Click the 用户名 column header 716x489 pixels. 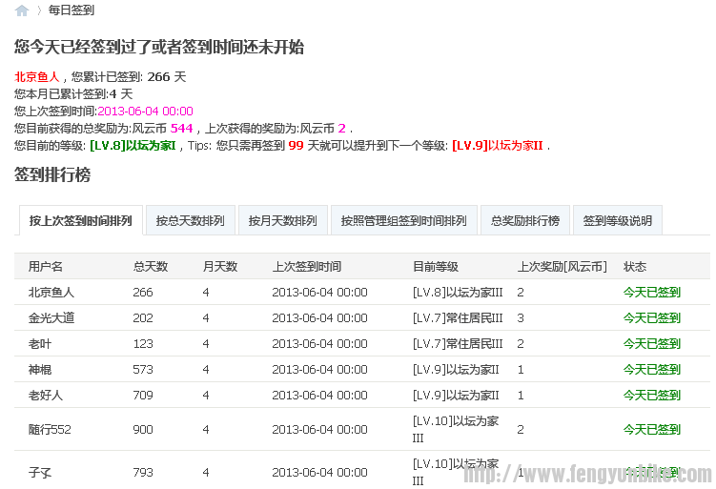[x=46, y=266]
